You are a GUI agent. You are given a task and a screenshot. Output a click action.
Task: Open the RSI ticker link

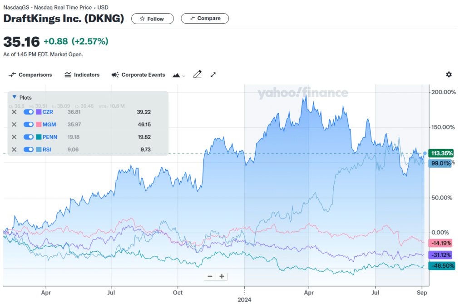pyautogui.click(x=47, y=150)
